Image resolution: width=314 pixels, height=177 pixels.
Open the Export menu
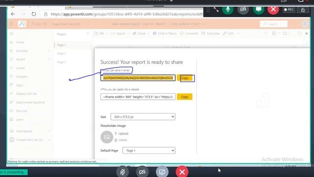pyautogui.click(x=120, y=33)
